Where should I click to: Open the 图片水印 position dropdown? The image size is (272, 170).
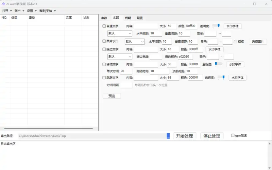coord(134,42)
